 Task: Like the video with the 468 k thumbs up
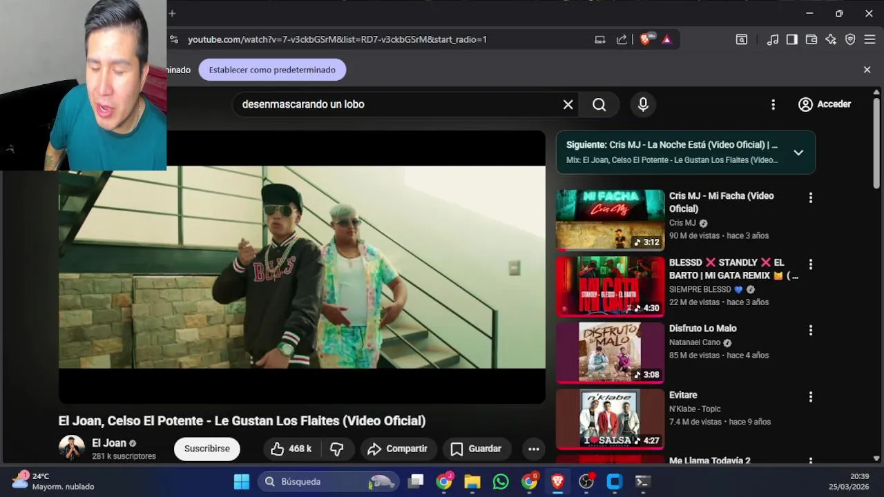pyautogui.click(x=291, y=449)
